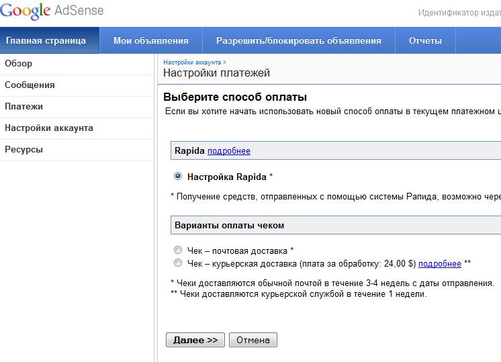Screen dimensions: 501x362
Task: Click the Выберите способ оплаты heading
Action: point(234,97)
